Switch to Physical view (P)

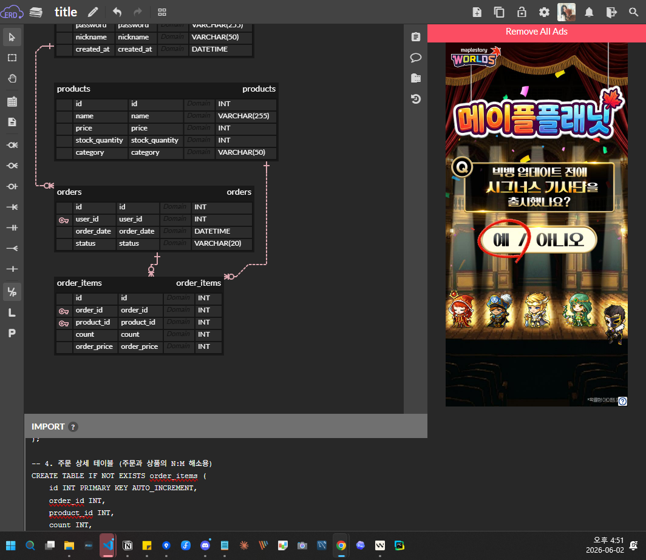click(x=12, y=333)
